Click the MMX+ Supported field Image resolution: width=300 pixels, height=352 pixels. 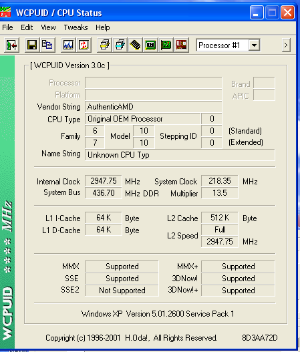(238, 267)
